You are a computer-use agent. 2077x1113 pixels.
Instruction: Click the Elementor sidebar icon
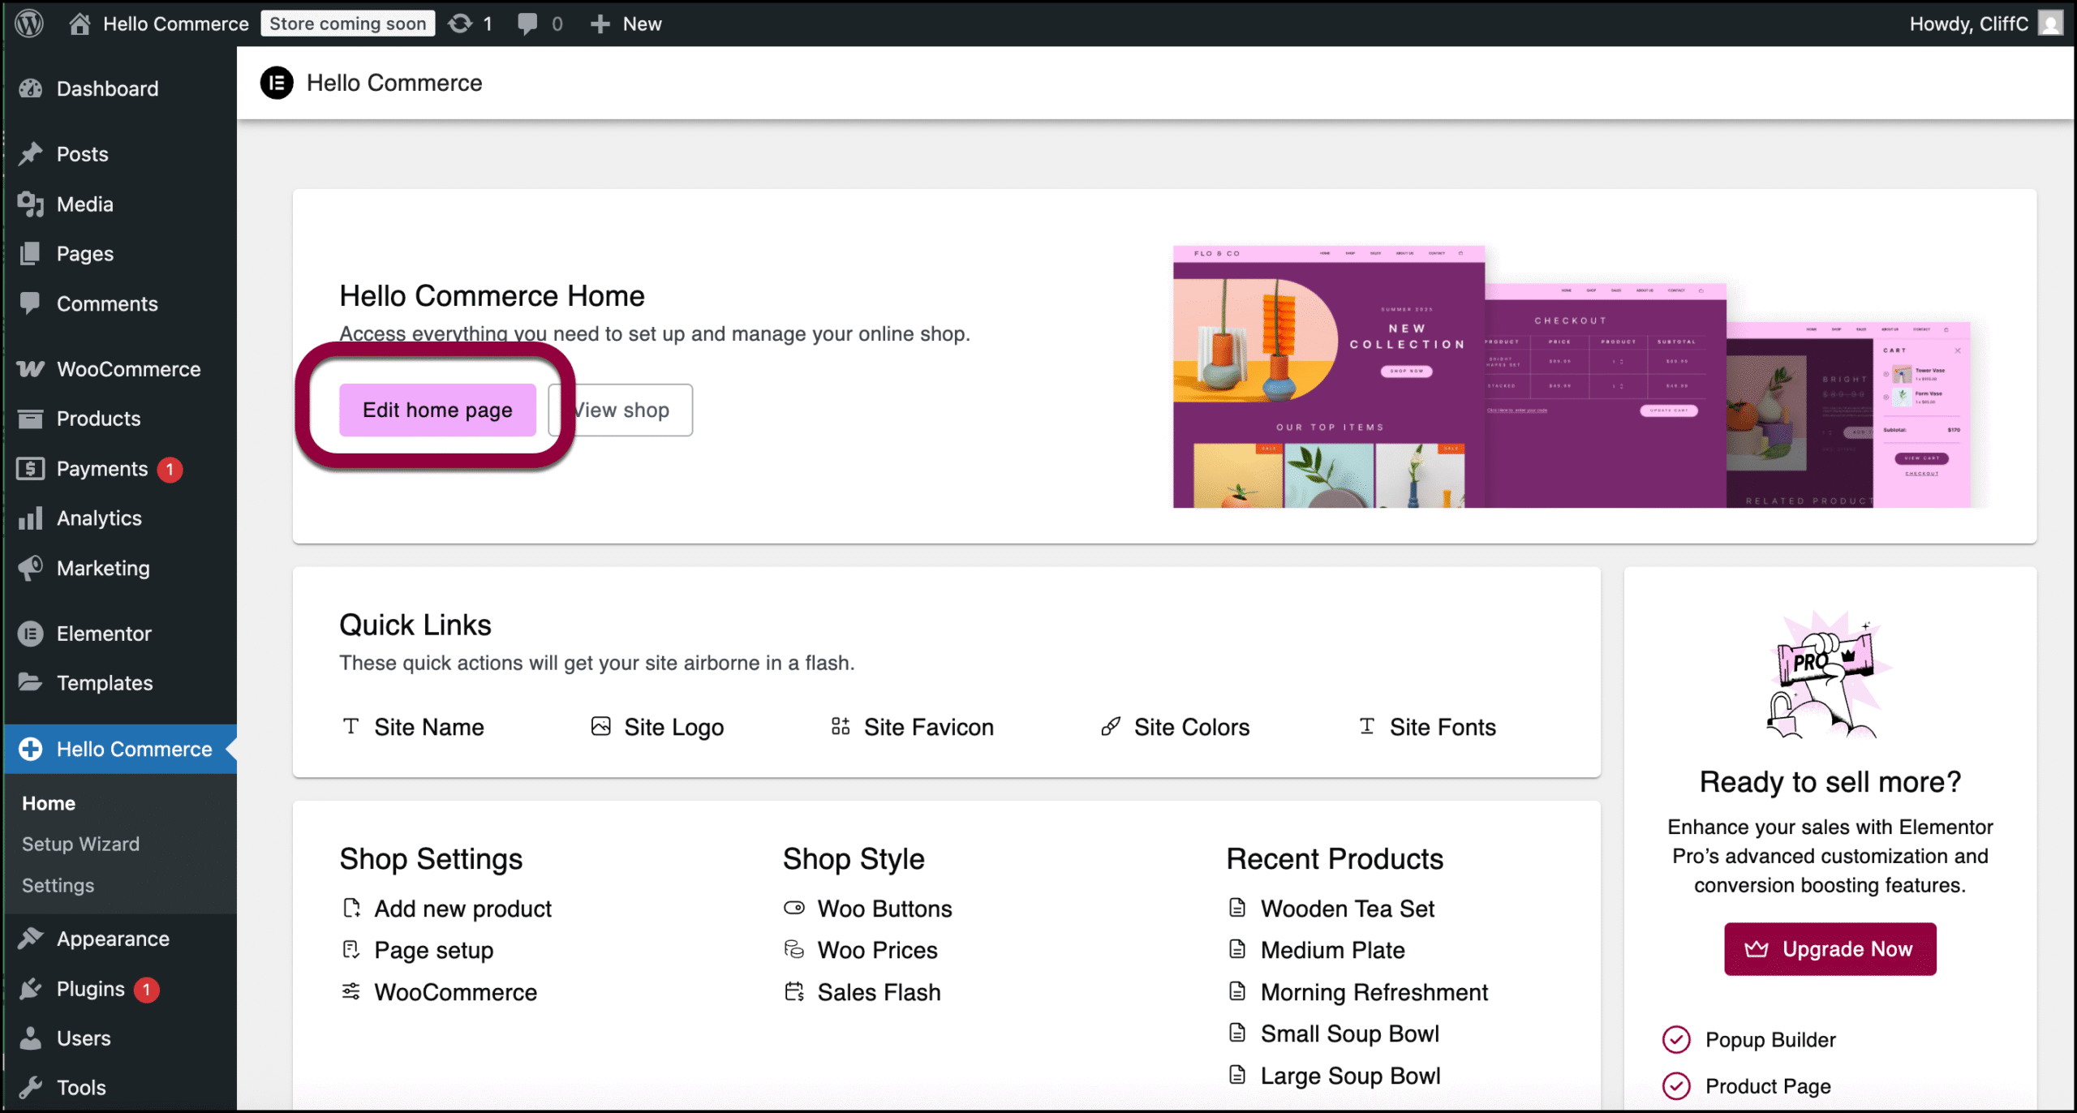[x=31, y=634]
